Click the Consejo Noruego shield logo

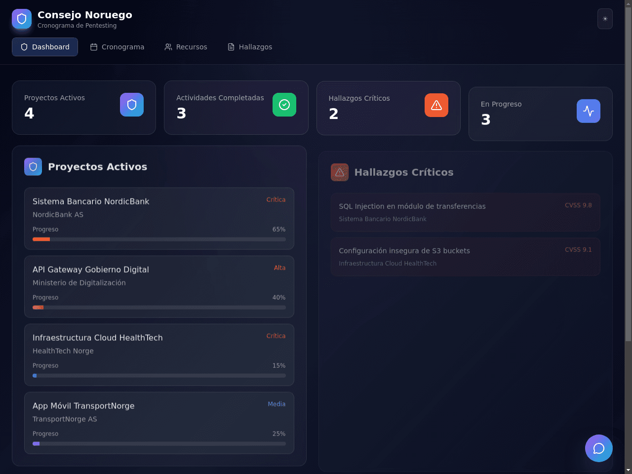click(x=22, y=19)
